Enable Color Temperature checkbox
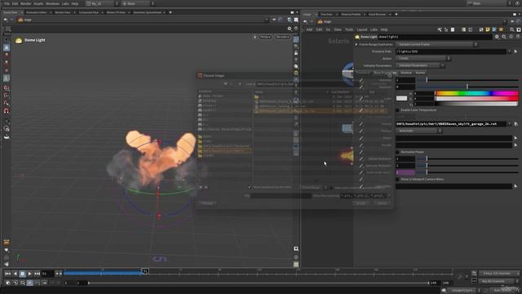 click(397, 110)
